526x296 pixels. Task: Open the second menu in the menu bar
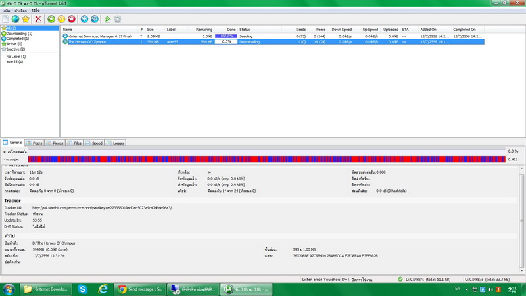20,11
